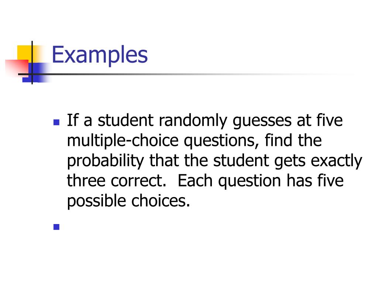Click the words "three correct."
The width and height of the screenshot is (378, 283).
click(117, 181)
